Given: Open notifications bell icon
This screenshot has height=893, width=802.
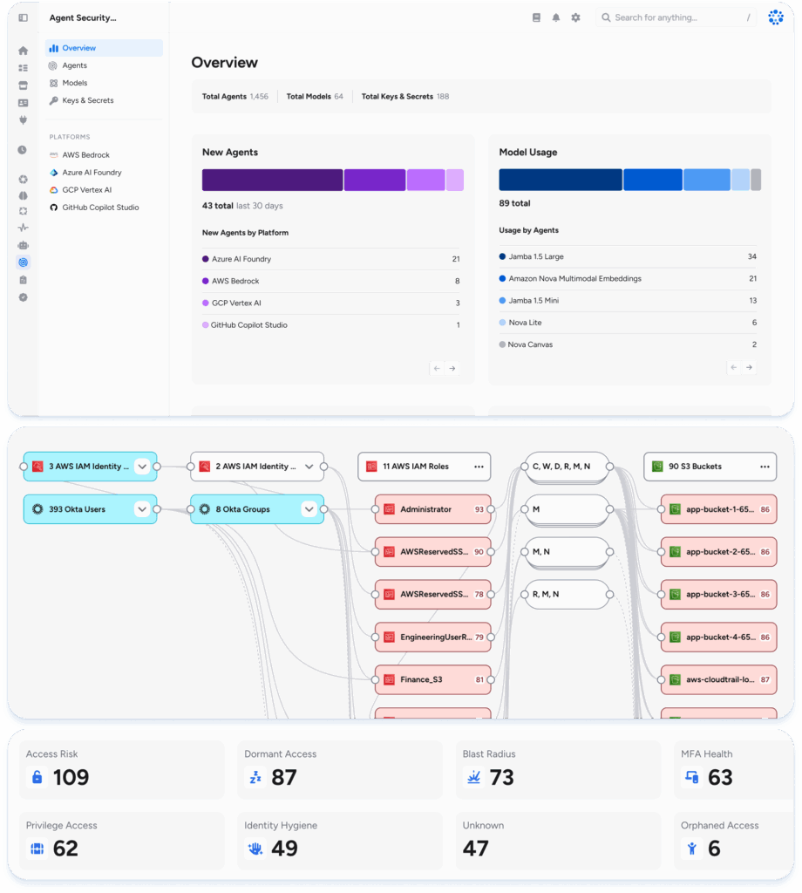Looking at the screenshot, I should 556,17.
